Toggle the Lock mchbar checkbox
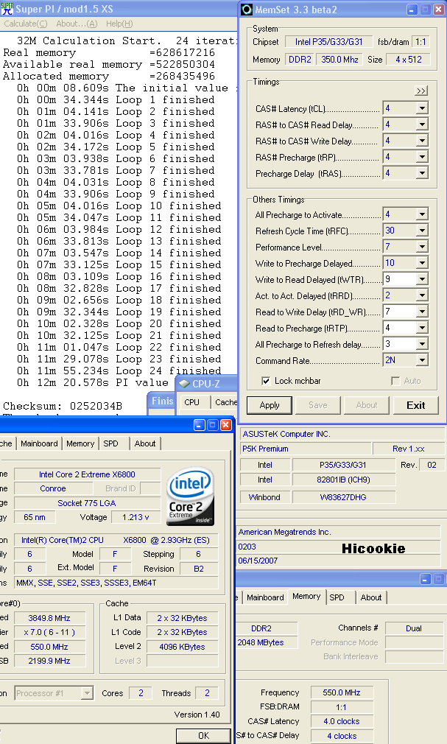Image resolution: width=447 pixels, height=744 pixels. coord(267,381)
